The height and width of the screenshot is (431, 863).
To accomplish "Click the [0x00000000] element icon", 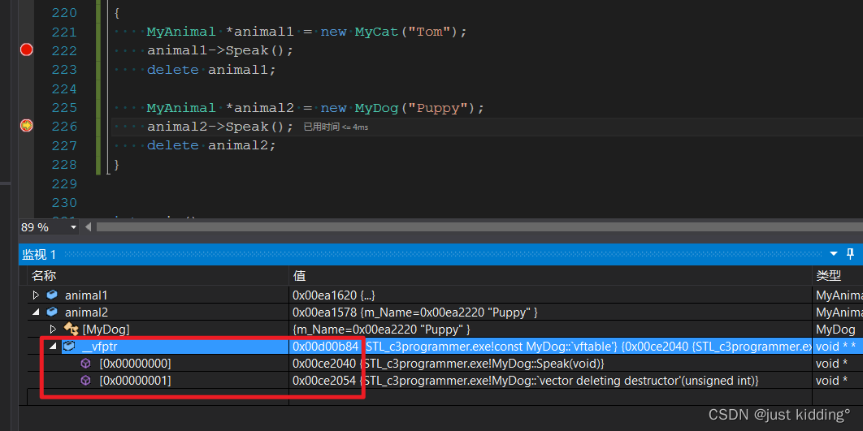I will pos(86,364).
